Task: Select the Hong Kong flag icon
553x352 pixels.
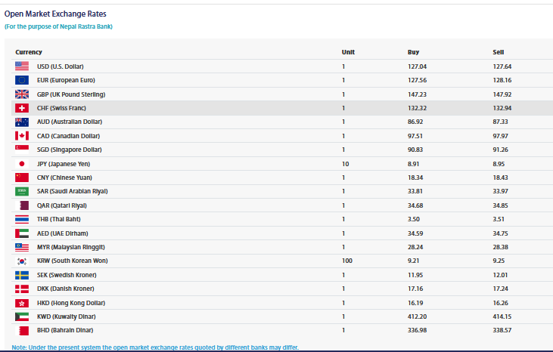Action: [22, 302]
